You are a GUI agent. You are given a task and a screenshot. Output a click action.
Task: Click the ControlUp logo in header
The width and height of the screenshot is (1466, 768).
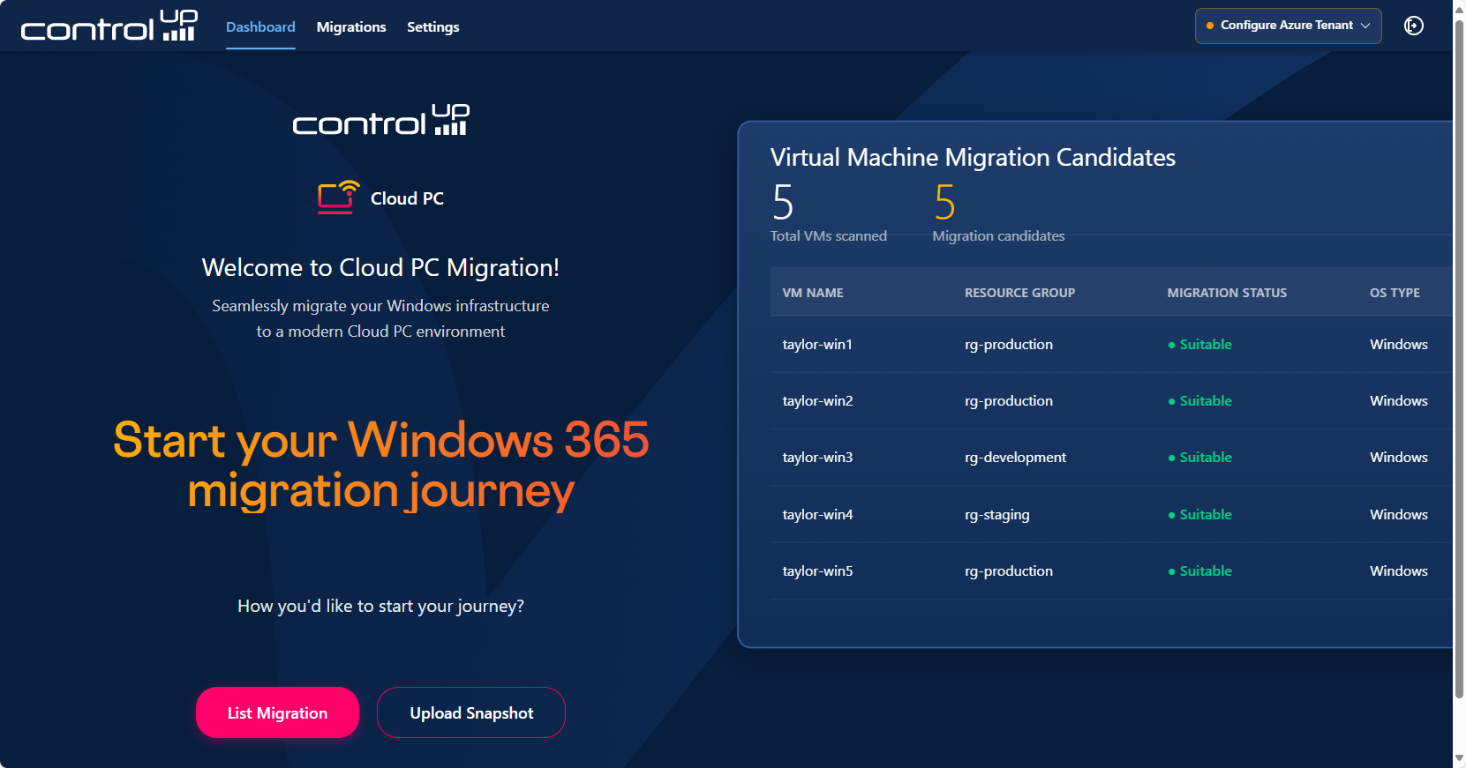(x=109, y=26)
